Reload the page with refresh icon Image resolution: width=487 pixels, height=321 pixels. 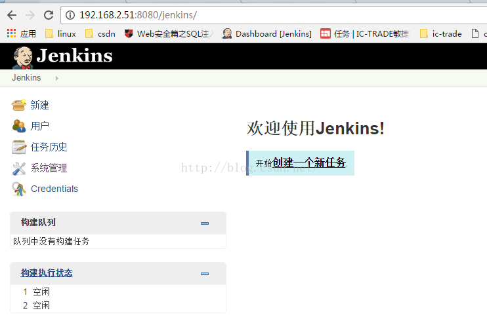tap(49, 15)
